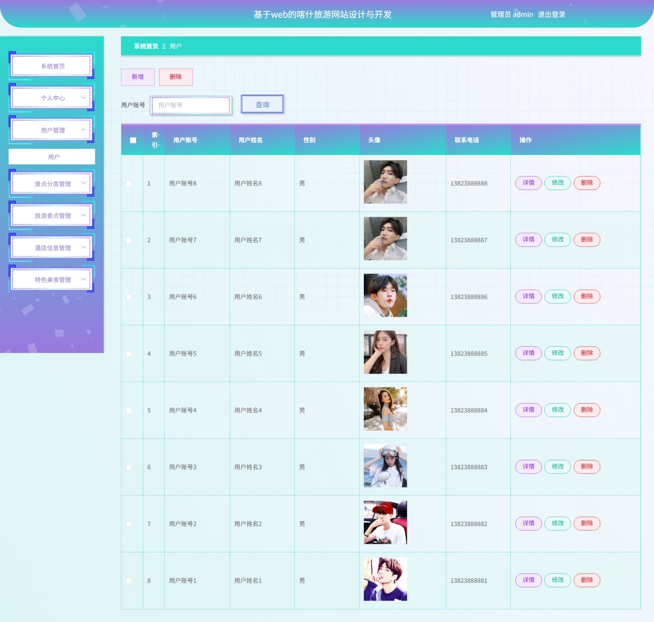Tick the select-all checkbox in table header
654x622 pixels.
point(133,140)
